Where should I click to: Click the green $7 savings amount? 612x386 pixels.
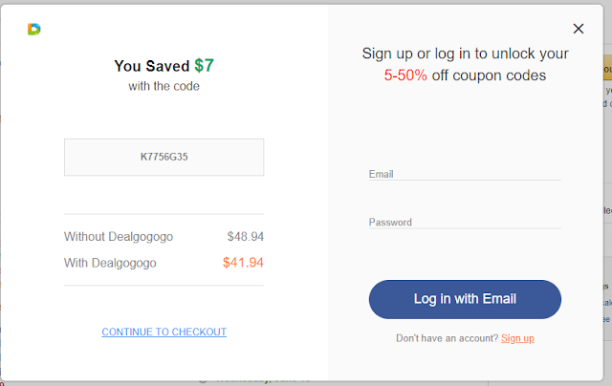tap(204, 65)
